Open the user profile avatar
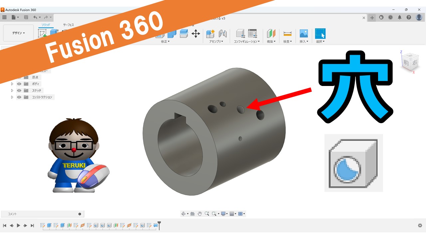The image size is (426, 239). [x=419, y=17]
